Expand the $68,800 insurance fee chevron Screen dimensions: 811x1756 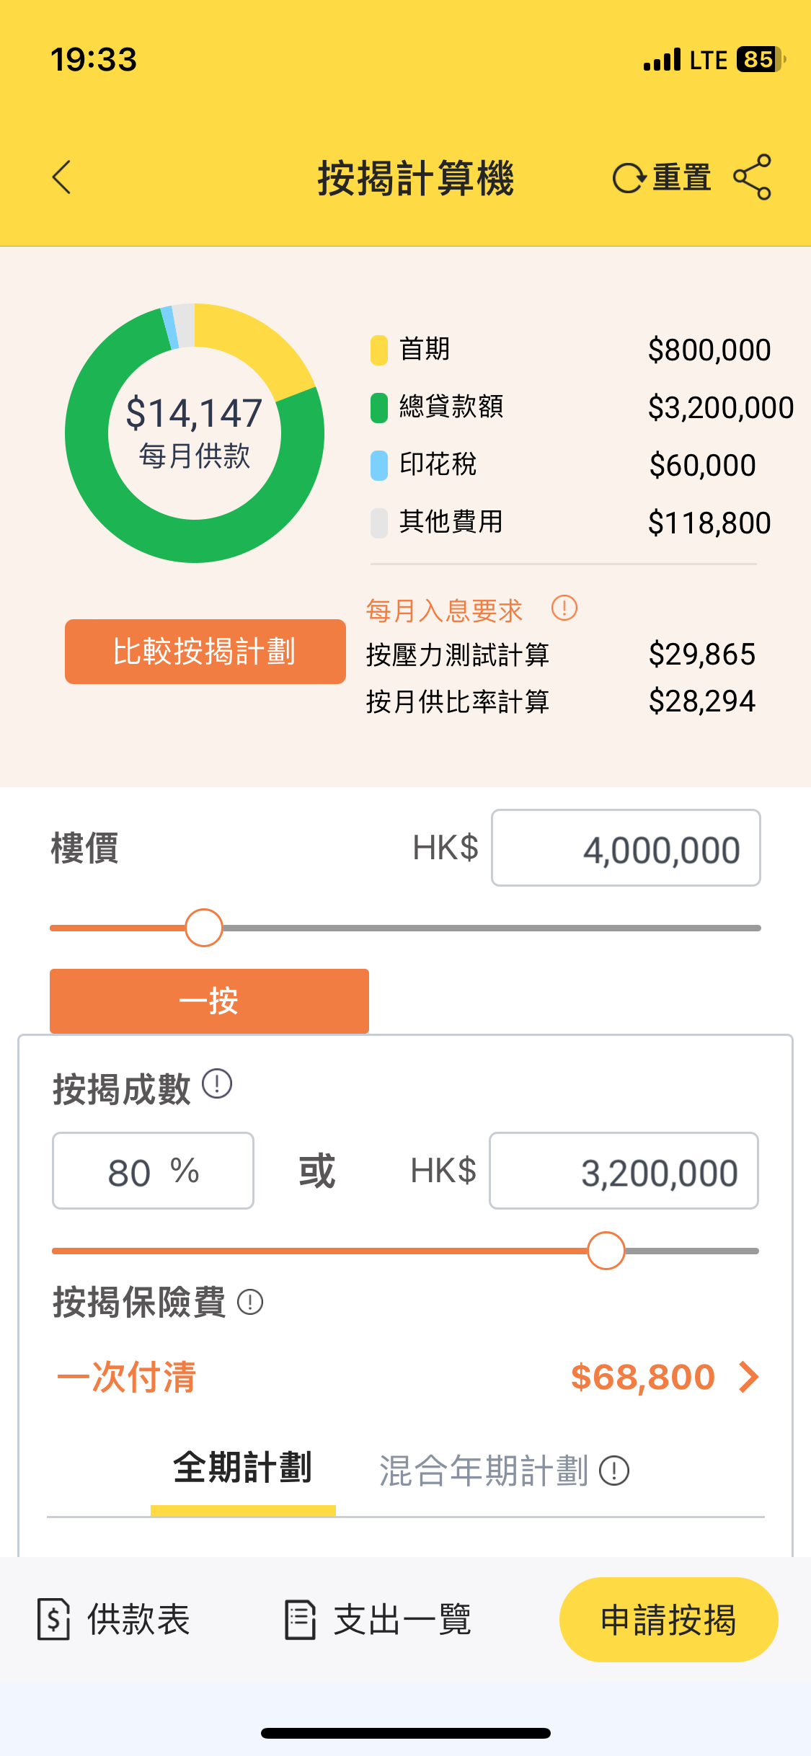(749, 1377)
